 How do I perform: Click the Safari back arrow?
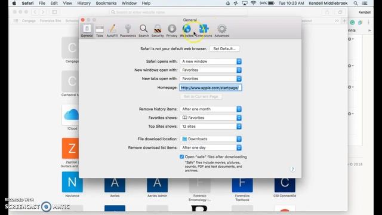pyautogui.click(x=35, y=12)
